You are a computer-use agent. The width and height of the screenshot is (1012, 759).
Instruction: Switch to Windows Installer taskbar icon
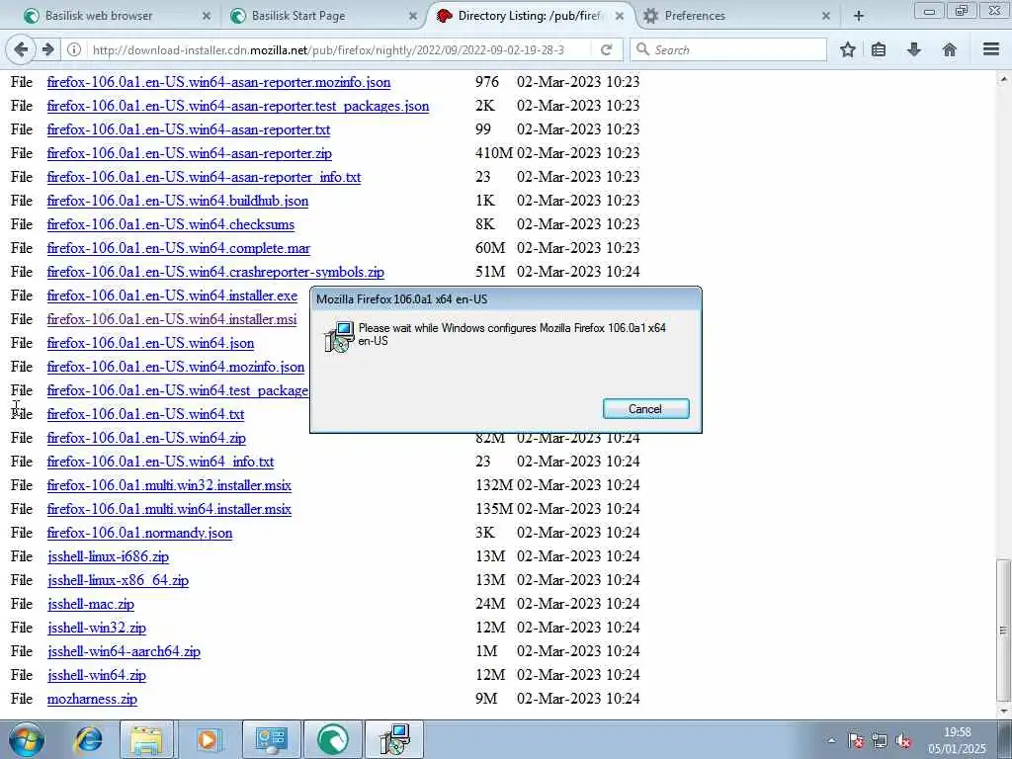click(394, 739)
